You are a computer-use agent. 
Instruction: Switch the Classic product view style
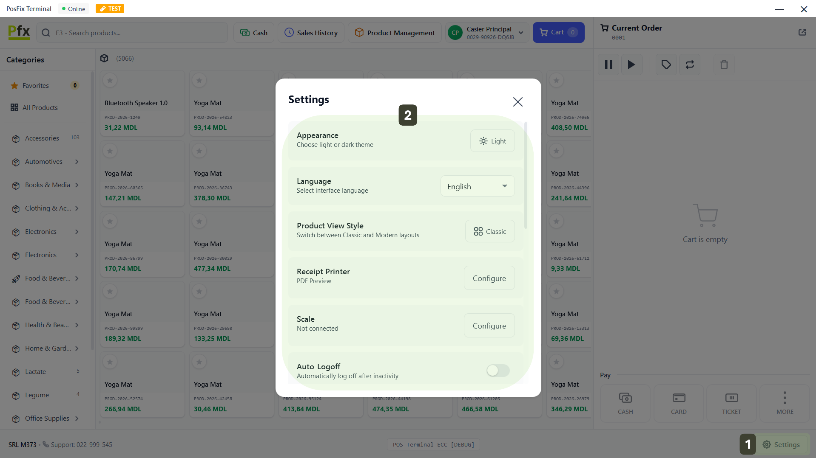[x=490, y=231]
